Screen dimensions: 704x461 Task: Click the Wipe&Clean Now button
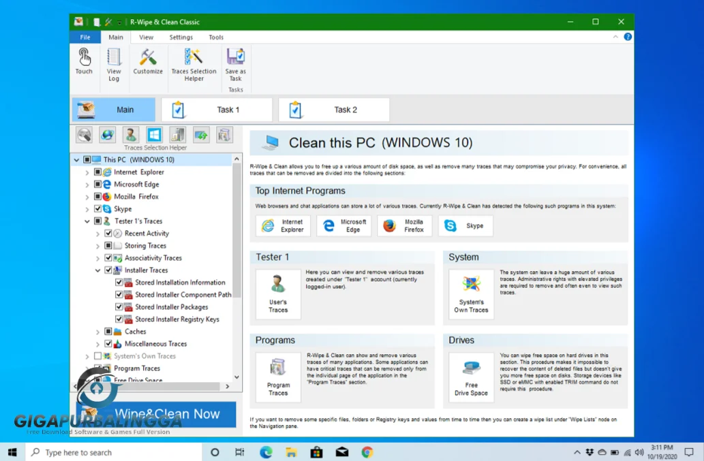click(156, 414)
